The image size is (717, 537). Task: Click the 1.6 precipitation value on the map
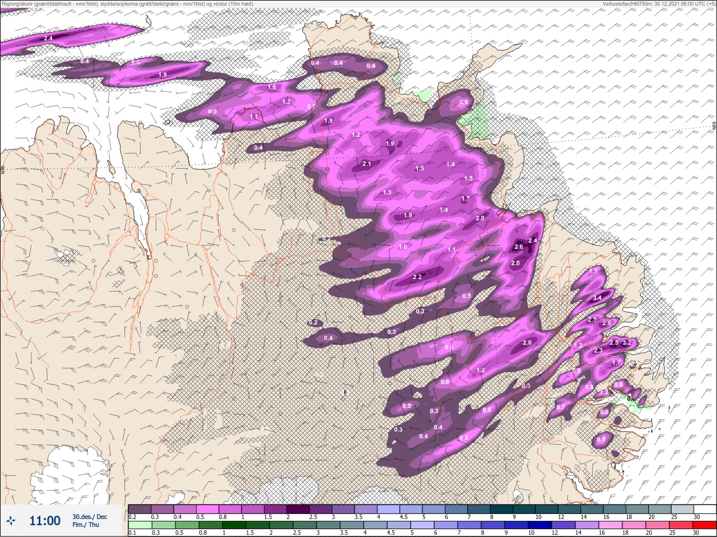click(x=272, y=87)
